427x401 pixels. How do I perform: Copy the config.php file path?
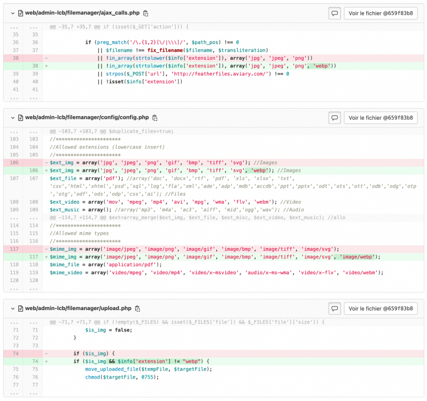point(155,118)
